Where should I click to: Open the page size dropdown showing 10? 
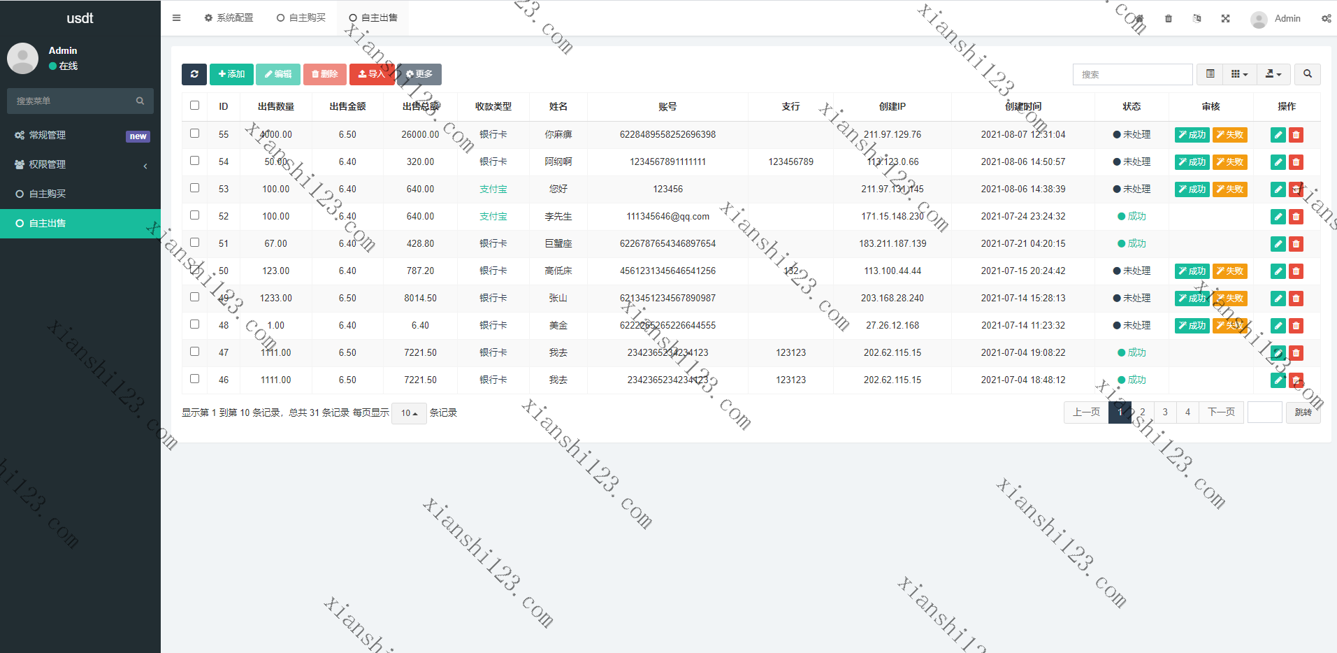(x=409, y=413)
